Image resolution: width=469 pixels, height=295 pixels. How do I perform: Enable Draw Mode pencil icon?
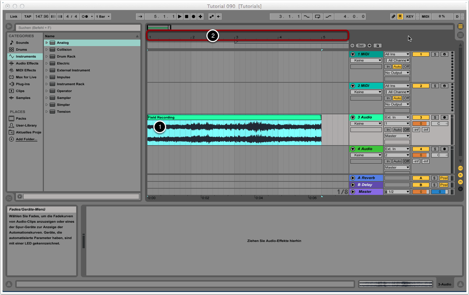pyautogui.click(x=393, y=17)
